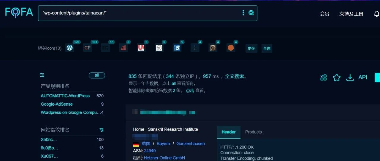The image size is (380, 161).
Task: Click 点击 to view honeypot data
Action: [x=190, y=91]
